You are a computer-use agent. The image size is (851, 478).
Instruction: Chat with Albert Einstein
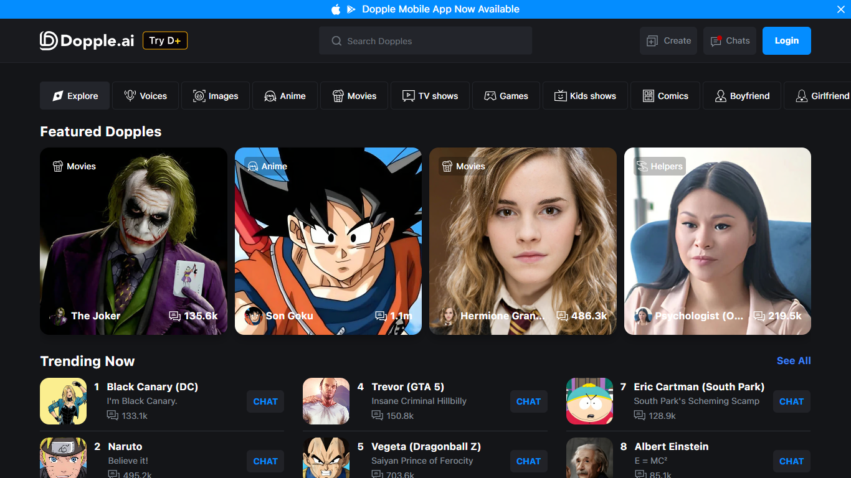792,461
